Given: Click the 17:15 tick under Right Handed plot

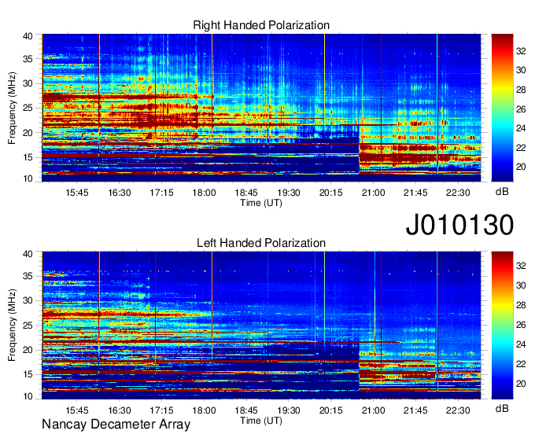Looking at the screenshot, I should [x=162, y=193].
